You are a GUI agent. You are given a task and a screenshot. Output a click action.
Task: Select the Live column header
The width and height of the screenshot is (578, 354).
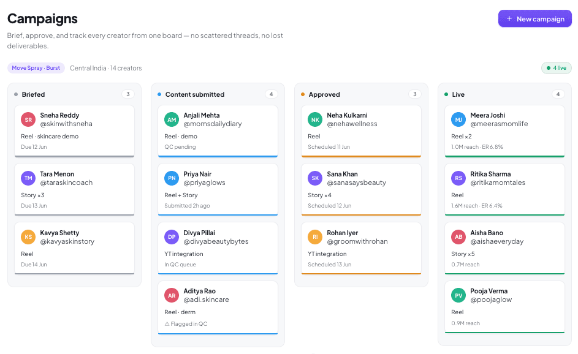click(x=458, y=94)
